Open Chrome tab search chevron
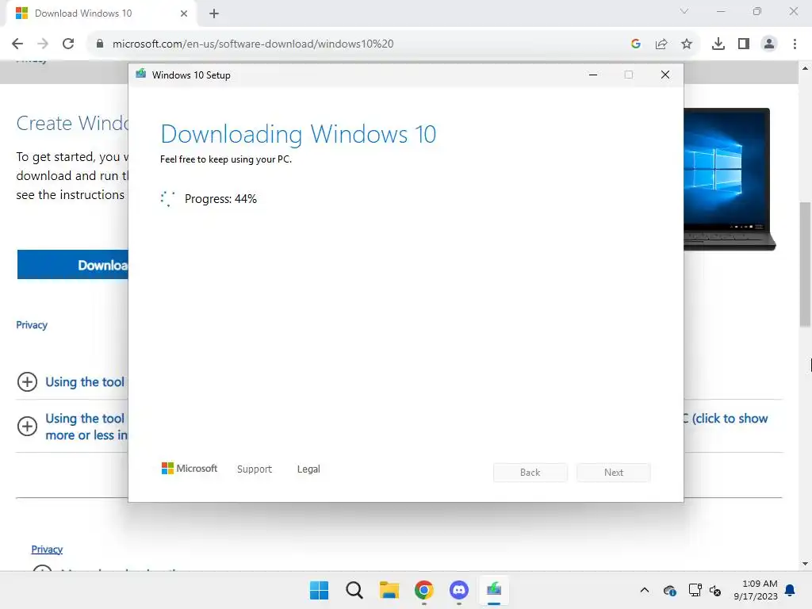Image resolution: width=812 pixels, height=609 pixels. [684, 11]
